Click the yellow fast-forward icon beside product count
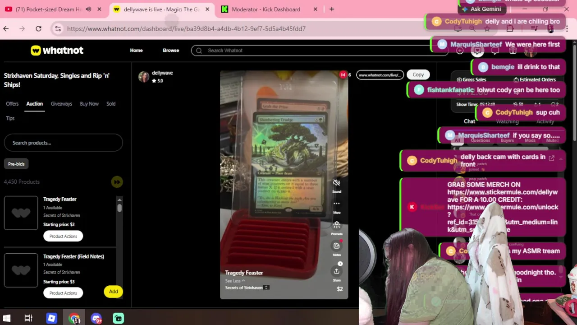 click(117, 182)
